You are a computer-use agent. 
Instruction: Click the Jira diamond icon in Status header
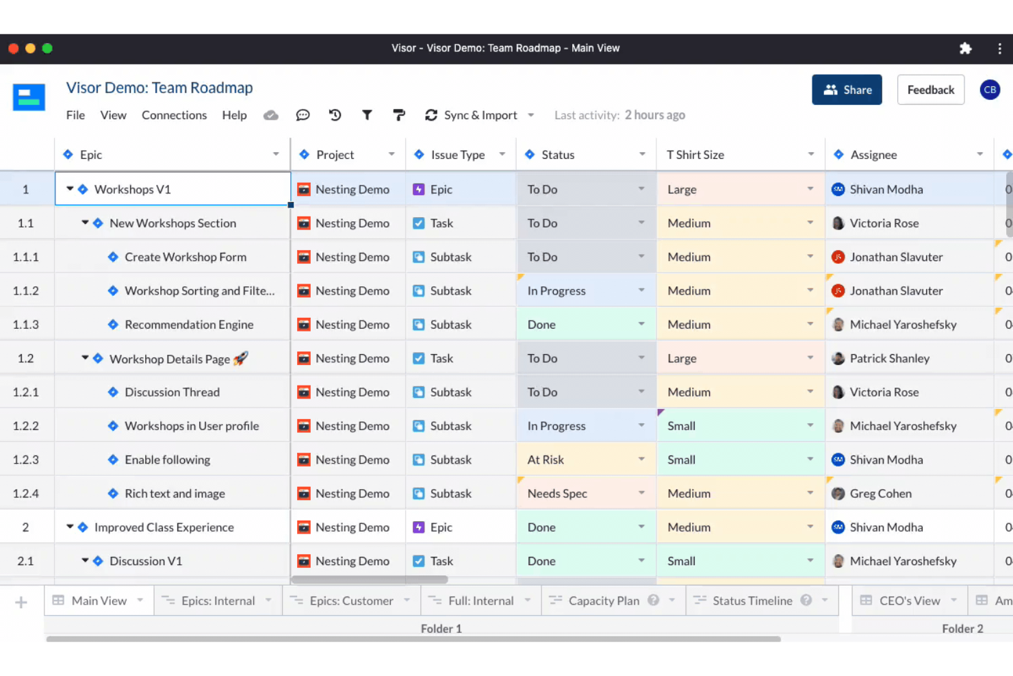[530, 154]
